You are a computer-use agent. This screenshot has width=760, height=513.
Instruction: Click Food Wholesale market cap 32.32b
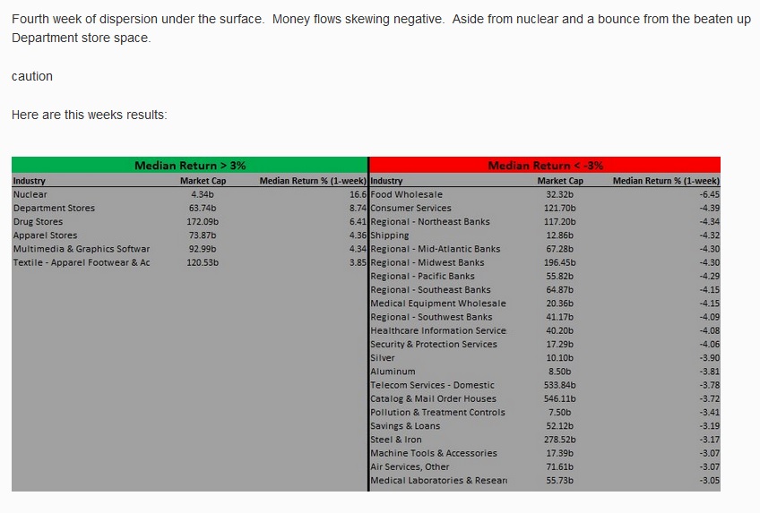[x=559, y=194]
